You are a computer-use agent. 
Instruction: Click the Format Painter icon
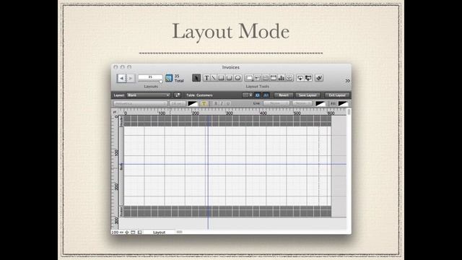[x=319, y=78]
